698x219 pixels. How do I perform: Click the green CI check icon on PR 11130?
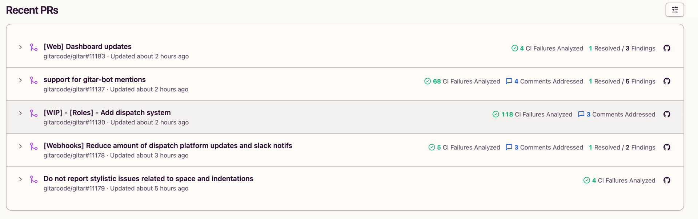click(x=496, y=114)
